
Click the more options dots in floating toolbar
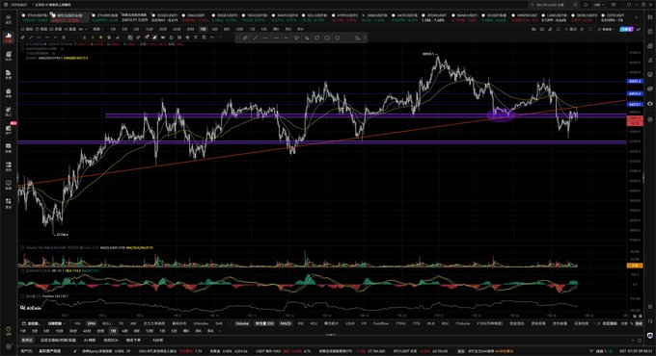click(366, 38)
